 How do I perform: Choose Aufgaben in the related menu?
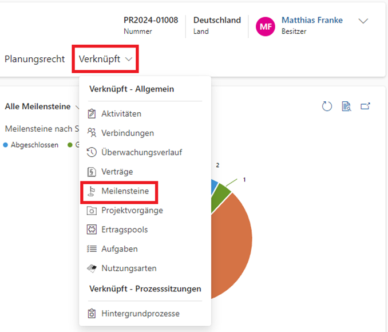point(119,249)
